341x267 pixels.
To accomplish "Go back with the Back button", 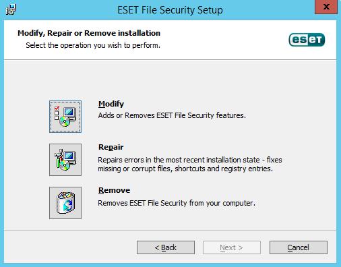I will click(166, 247).
